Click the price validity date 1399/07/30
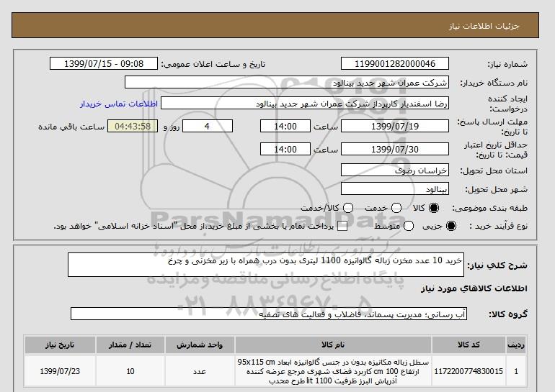555x392 pixels. click(395, 149)
